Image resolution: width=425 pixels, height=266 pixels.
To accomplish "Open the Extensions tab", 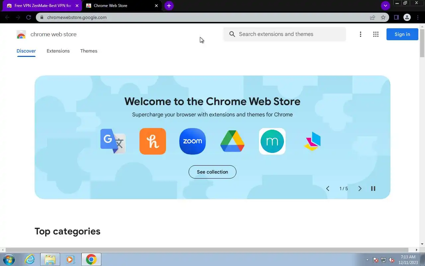I will (58, 51).
